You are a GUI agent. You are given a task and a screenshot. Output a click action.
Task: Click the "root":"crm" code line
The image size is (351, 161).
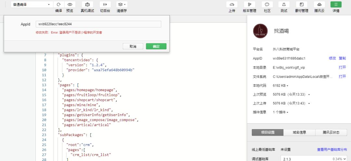pos(80,145)
